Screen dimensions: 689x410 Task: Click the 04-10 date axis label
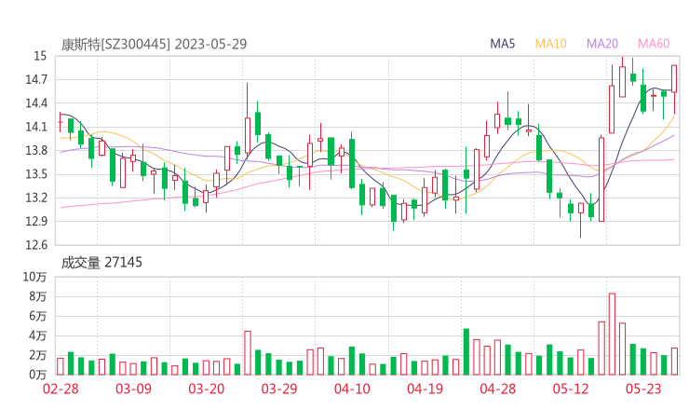point(352,389)
